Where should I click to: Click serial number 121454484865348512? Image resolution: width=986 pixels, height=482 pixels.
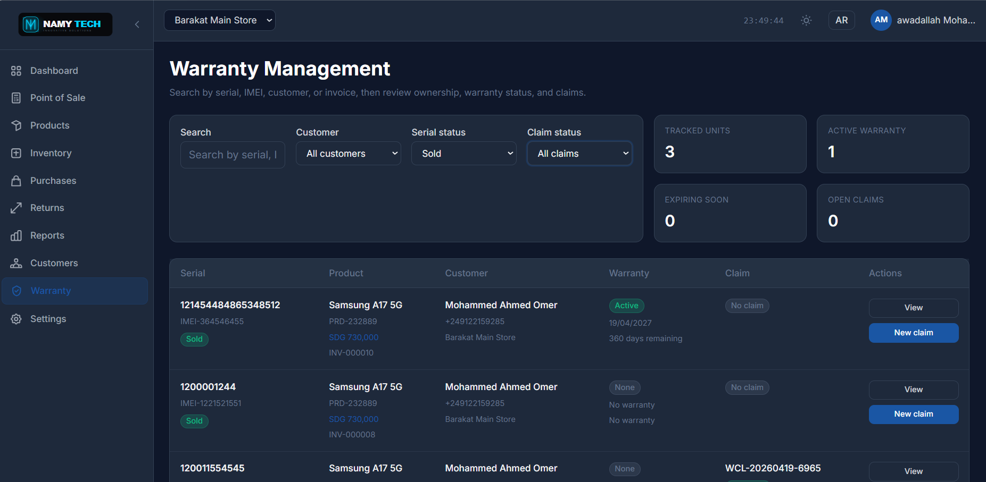(x=230, y=305)
